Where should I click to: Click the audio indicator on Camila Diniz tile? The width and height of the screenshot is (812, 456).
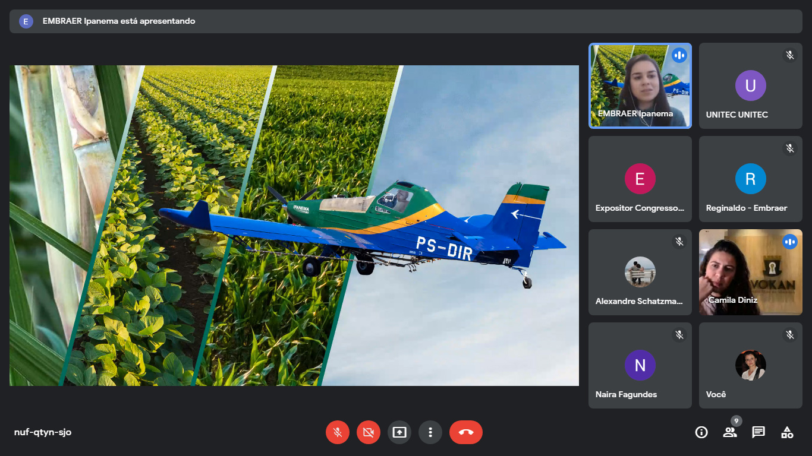point(790,242)
